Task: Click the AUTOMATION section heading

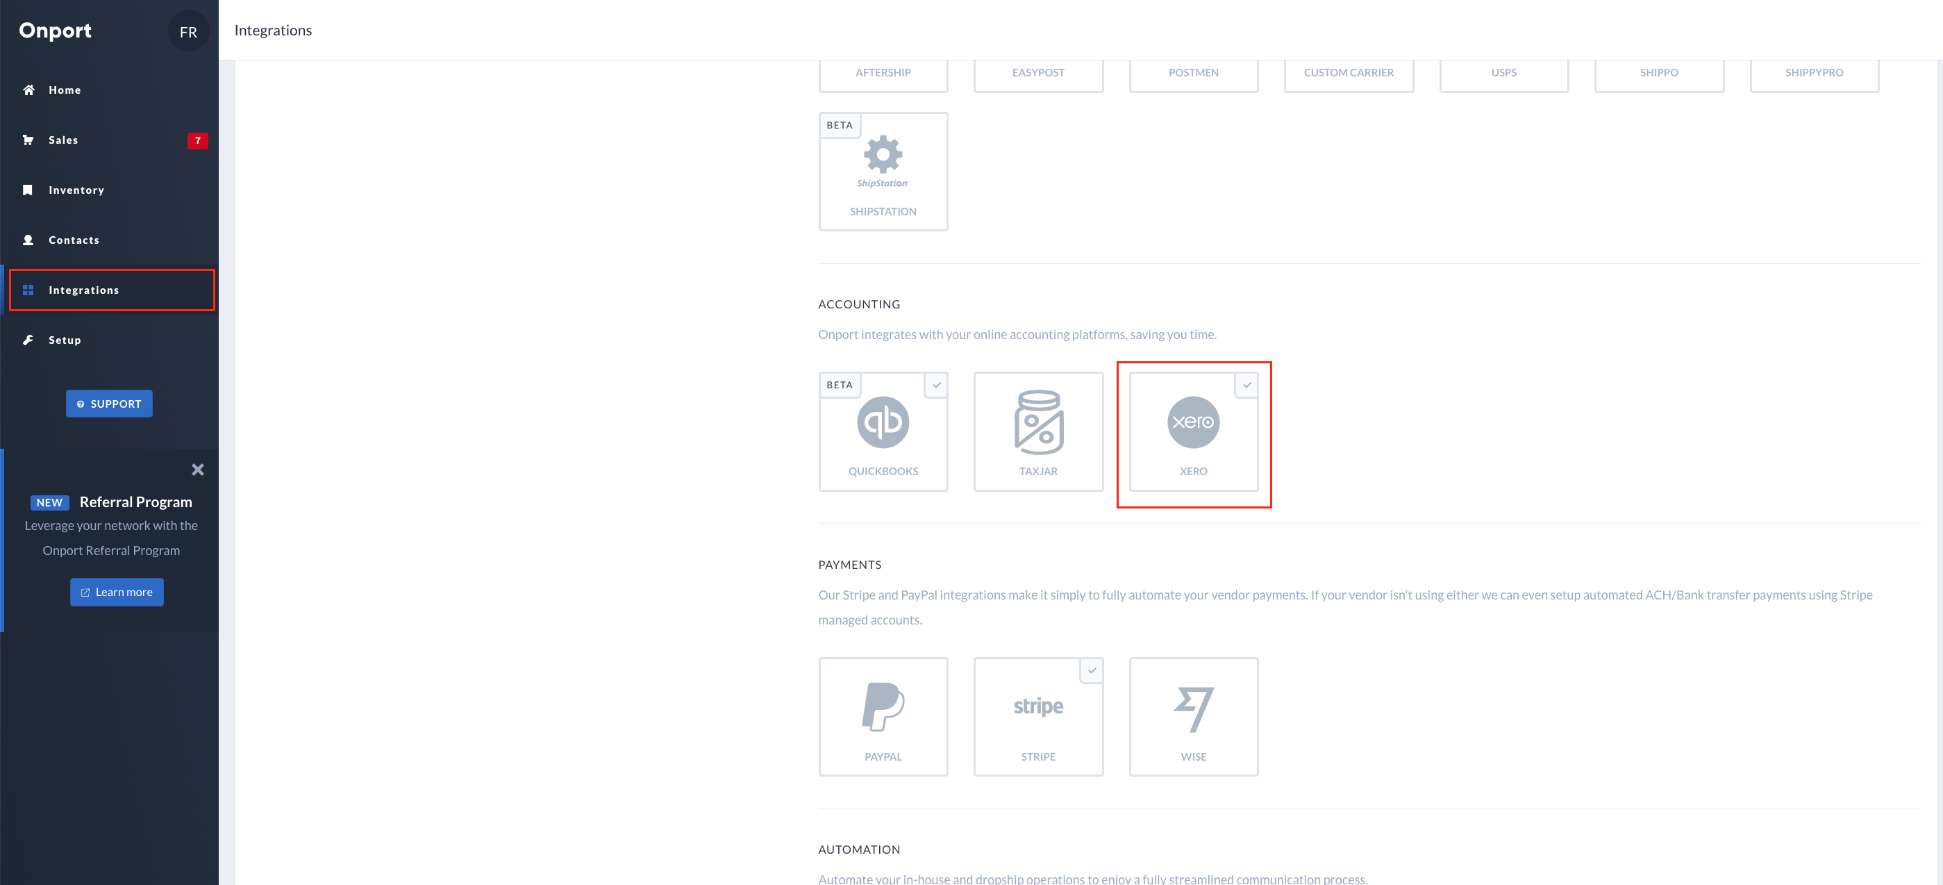Action: tap(859, 850)
